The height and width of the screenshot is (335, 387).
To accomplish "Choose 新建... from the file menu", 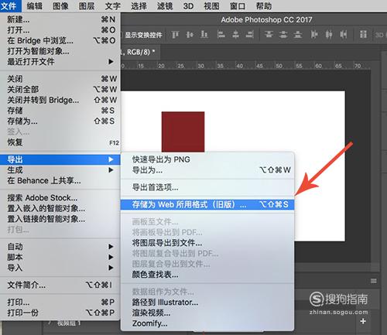I will (60, 19).
